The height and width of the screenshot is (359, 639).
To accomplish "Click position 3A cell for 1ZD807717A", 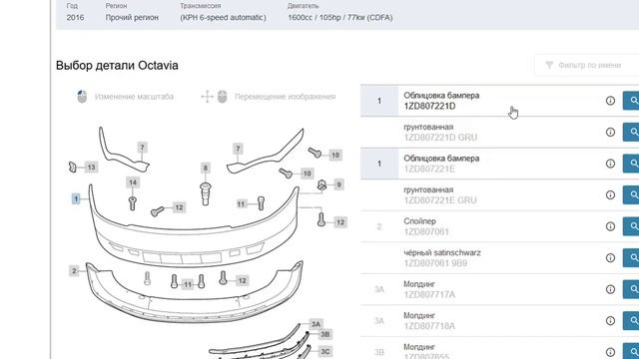I will (x=379, y=289).
